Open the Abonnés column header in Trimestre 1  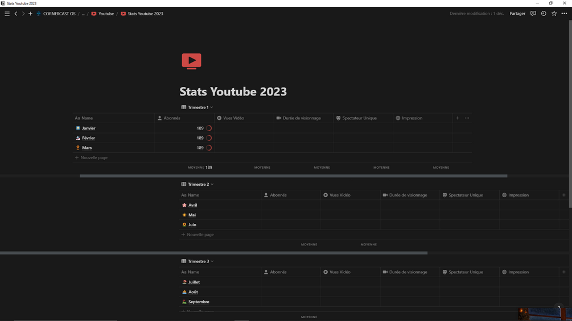pos(184,118)
